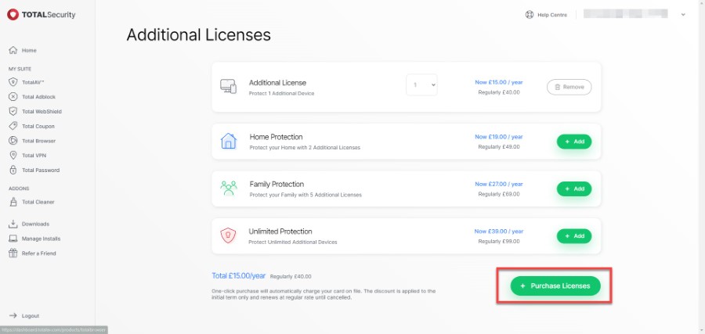
Task: Open Total Cleaner addon
Action: point(38,202)
